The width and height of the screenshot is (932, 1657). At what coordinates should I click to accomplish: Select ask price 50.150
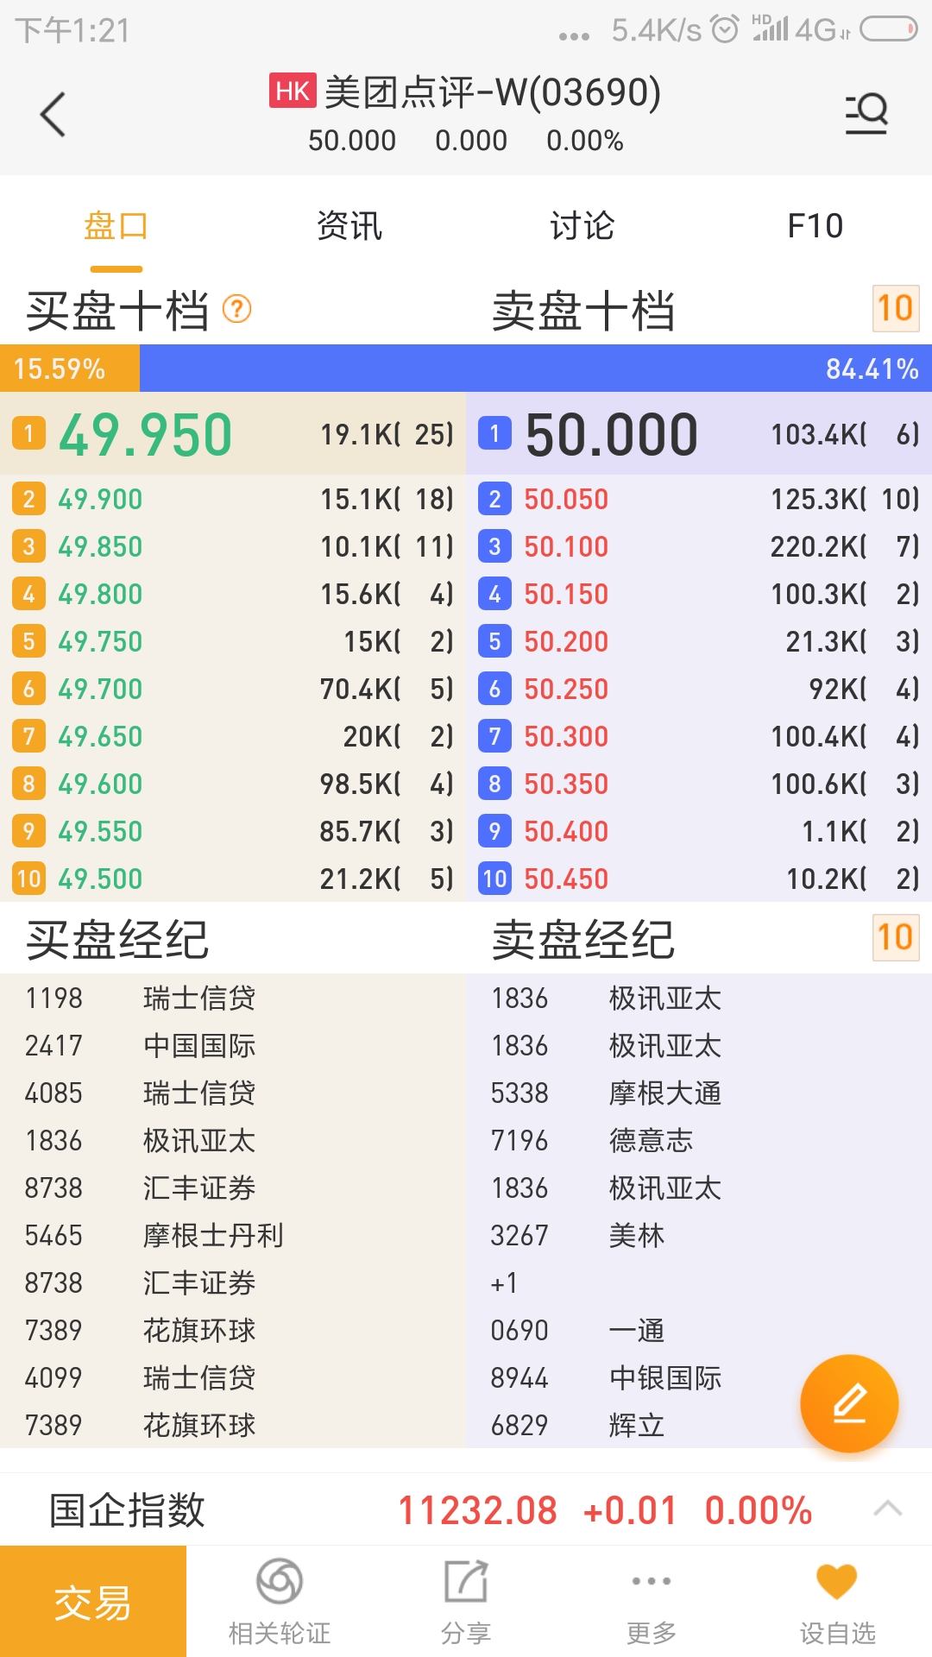pyautogui.click(x=566, y=594)
